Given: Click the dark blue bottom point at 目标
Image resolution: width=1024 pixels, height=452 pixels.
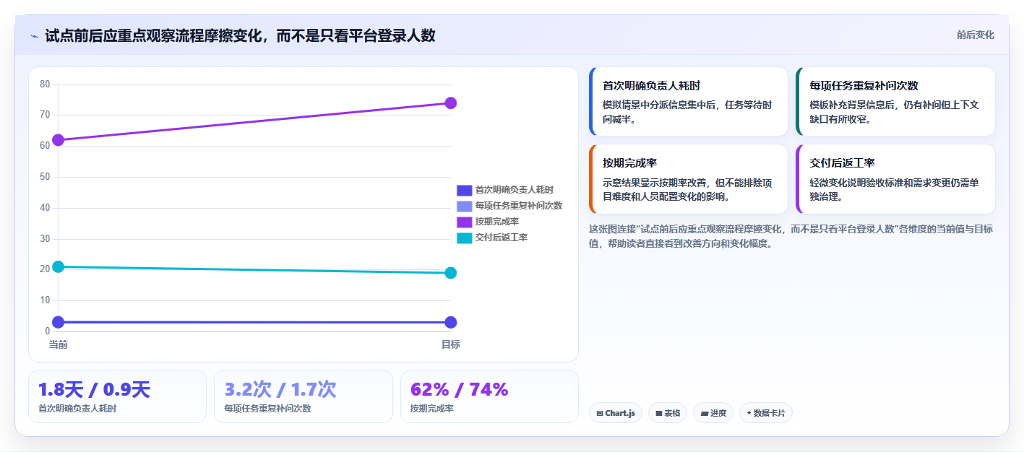Looking at the screenshot, I should [450, 322].
